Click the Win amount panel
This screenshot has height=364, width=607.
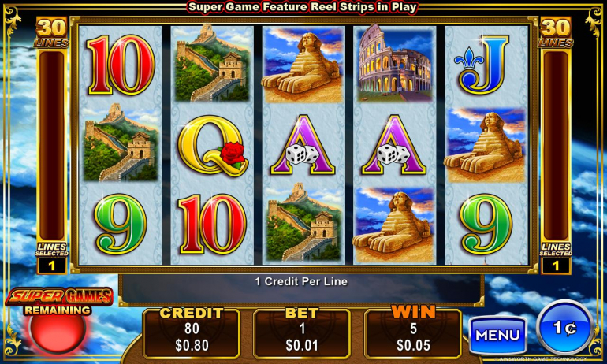(x=413, y=333)
